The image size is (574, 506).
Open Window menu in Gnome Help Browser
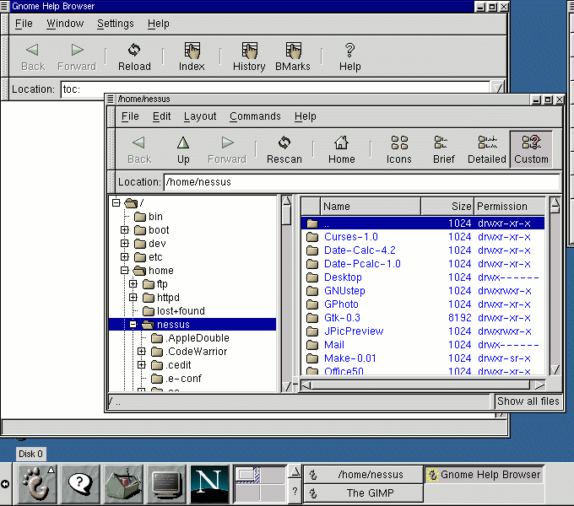[65, 24]
